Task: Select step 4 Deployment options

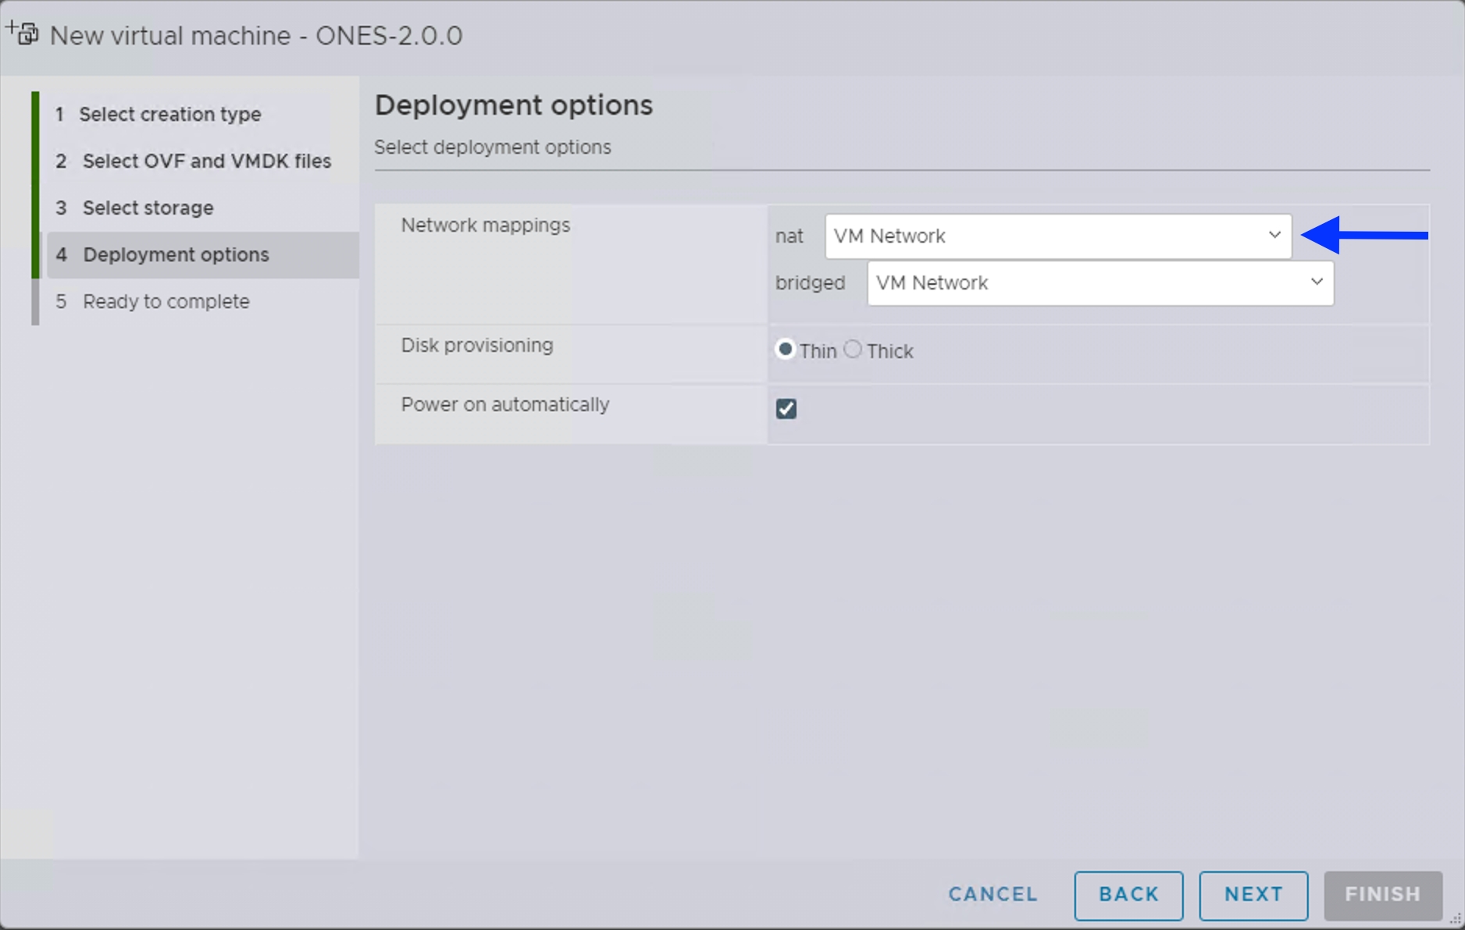Action: (176, 254)
